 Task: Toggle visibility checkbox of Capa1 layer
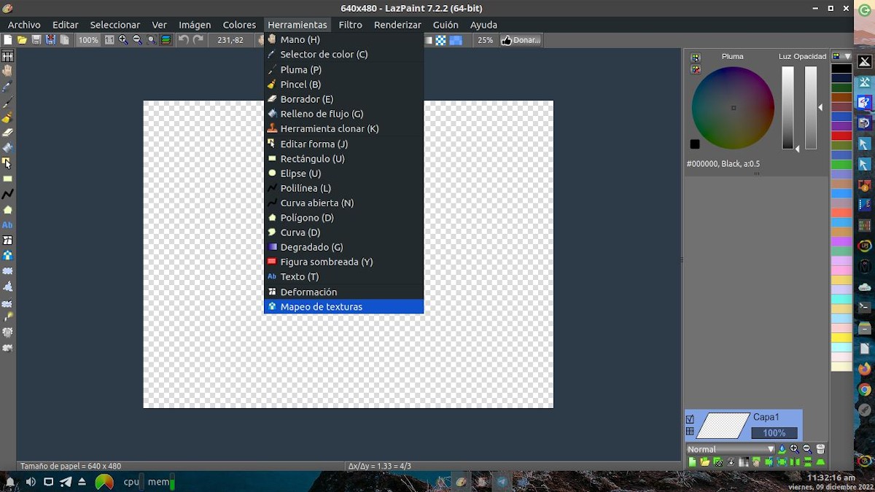coord(690,419)
